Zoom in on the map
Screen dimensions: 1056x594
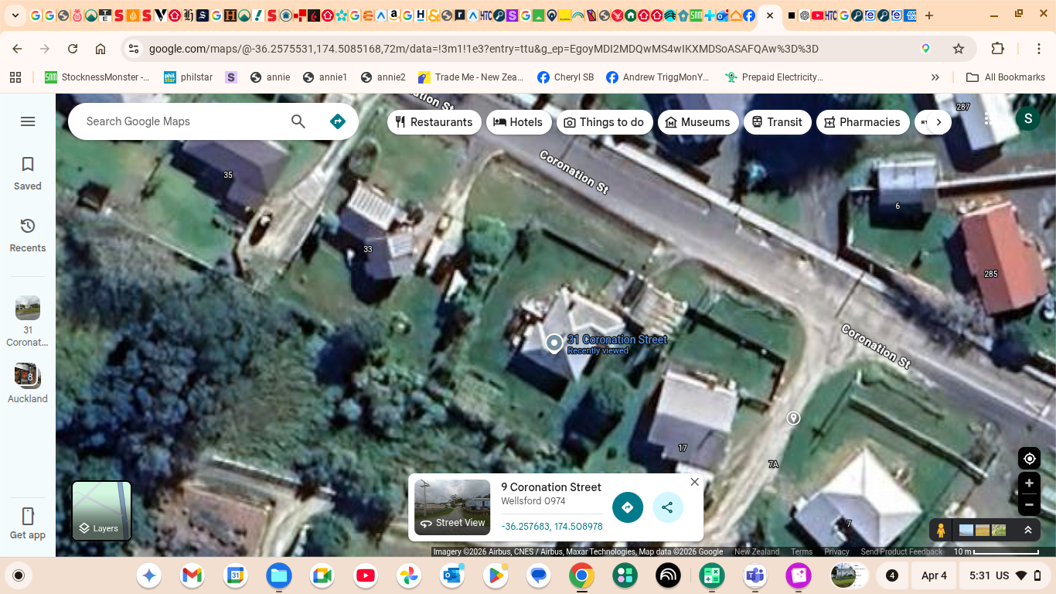click(1029, 483)
